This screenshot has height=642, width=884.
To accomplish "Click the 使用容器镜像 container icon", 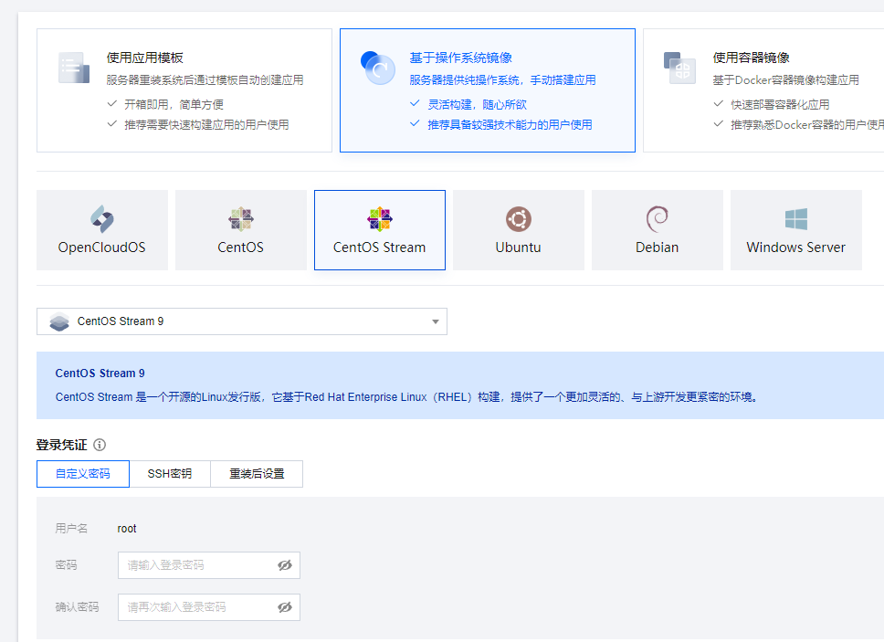I will [x=679, y=68].
